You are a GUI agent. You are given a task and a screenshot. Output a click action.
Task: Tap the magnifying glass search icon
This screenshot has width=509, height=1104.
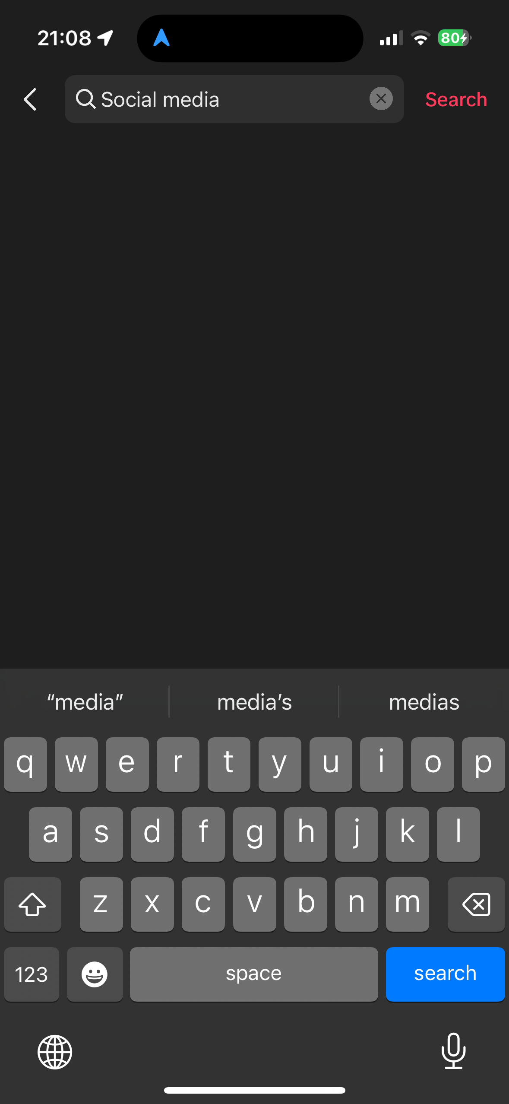[85, 99]
